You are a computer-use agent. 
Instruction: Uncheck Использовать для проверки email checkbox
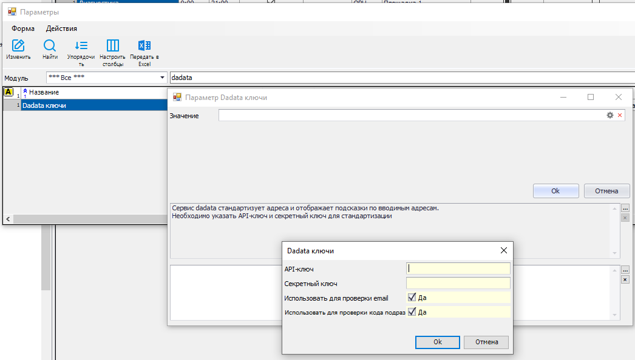coord(412,298)
